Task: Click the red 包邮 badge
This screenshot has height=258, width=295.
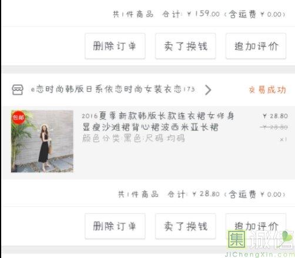Action: [x=18, y=117]
